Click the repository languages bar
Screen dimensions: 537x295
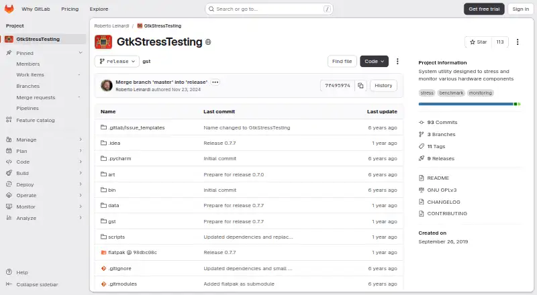point(469,104)
